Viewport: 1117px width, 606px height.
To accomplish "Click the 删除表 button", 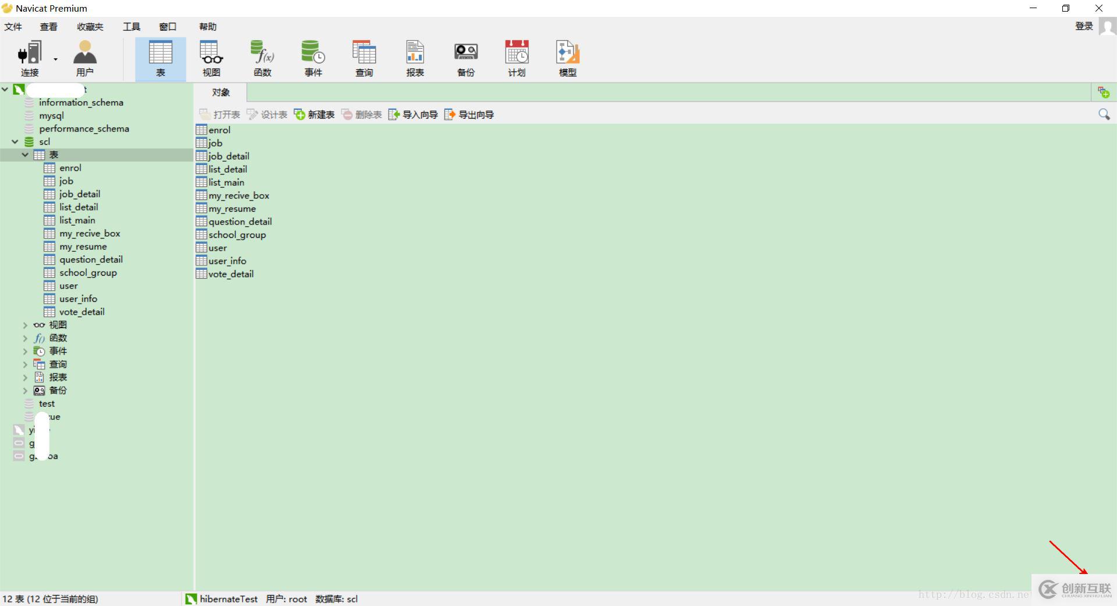I will click(362, 115).
